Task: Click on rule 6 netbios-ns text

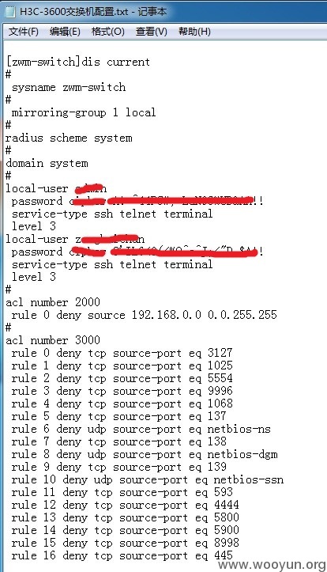Action: (239, 429)
